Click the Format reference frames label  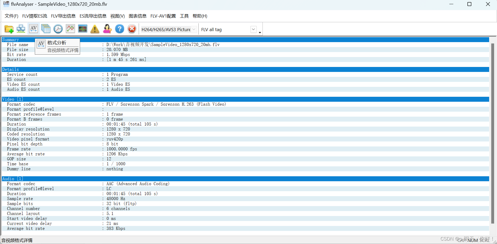34,114
